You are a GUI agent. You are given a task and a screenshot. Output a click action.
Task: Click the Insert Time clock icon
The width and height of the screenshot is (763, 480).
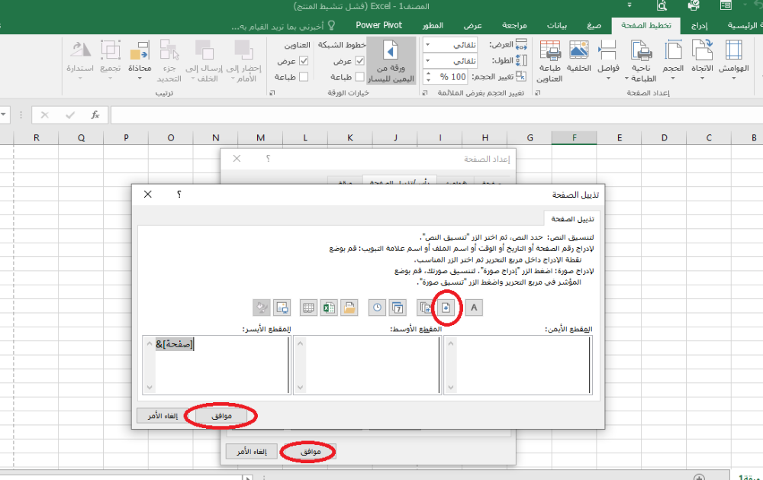pos(377,308)
